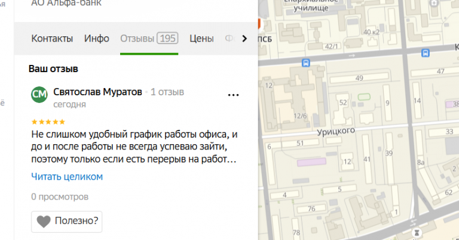Viewport: 459px width, 240px height.
Task: Click the heart icon in Полезно button
Action: tap(44, 222)
